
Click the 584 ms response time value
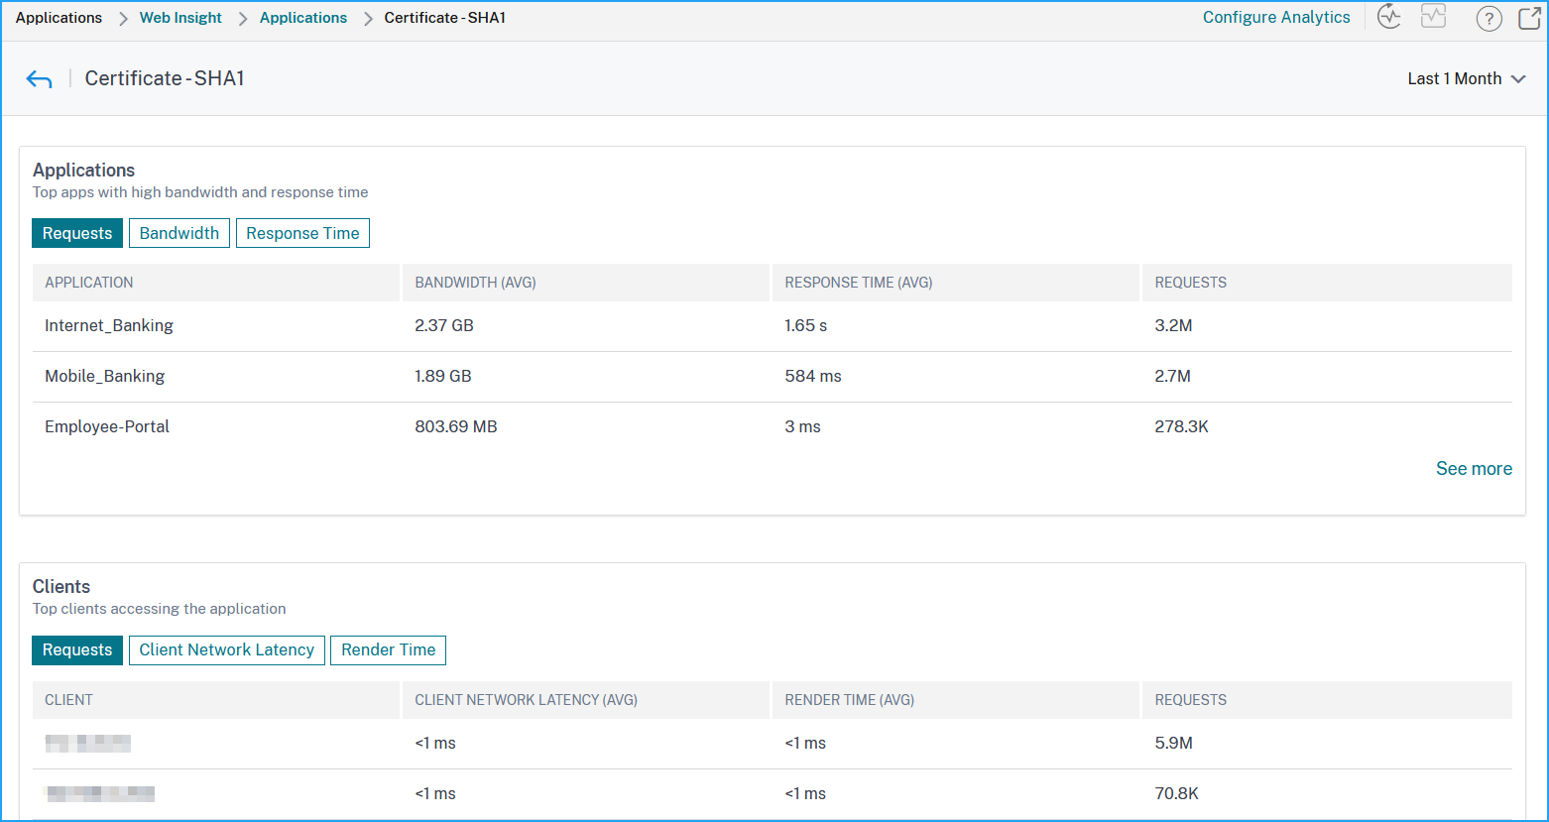[813, 377]
